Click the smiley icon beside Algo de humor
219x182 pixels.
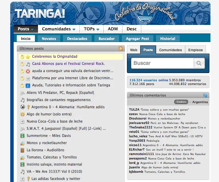click(x=23, y=114)
